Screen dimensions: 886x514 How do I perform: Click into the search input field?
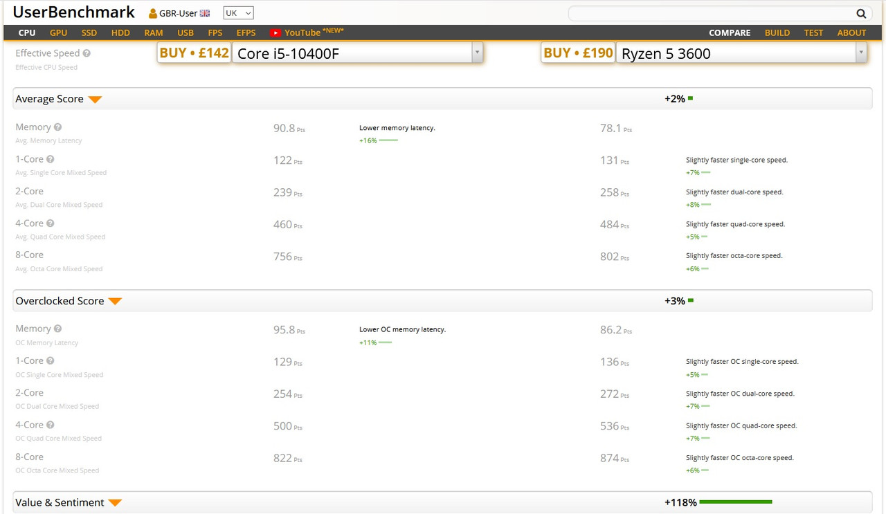[712, 13]
